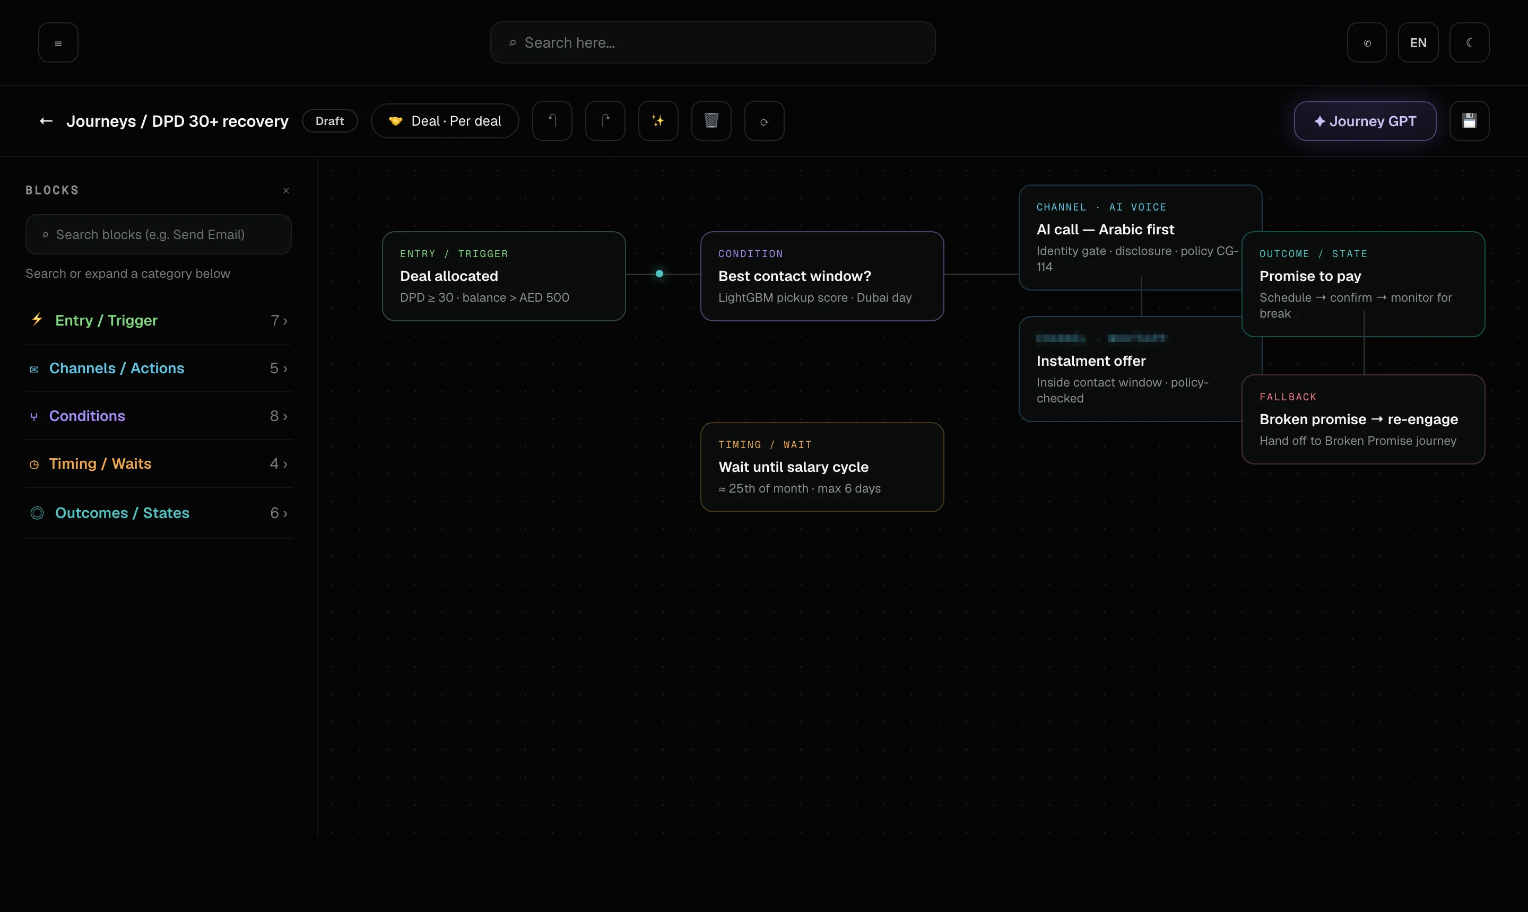Save the journey with floppy icon
Screen dimensions: 1528x912
pyautogui.click(x=1469, y=121)
